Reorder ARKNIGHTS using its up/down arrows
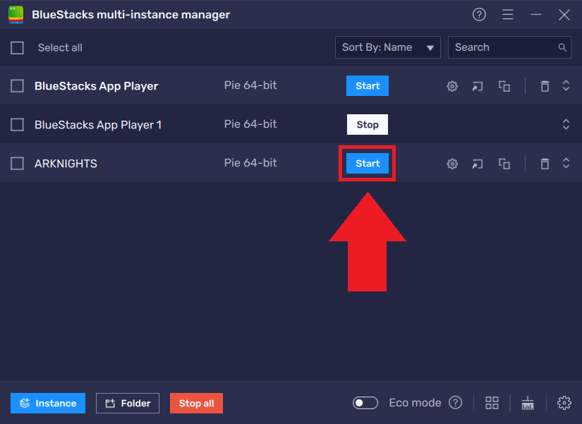The width and height of the screenshot is (582, 424). [x=566, y=163]
